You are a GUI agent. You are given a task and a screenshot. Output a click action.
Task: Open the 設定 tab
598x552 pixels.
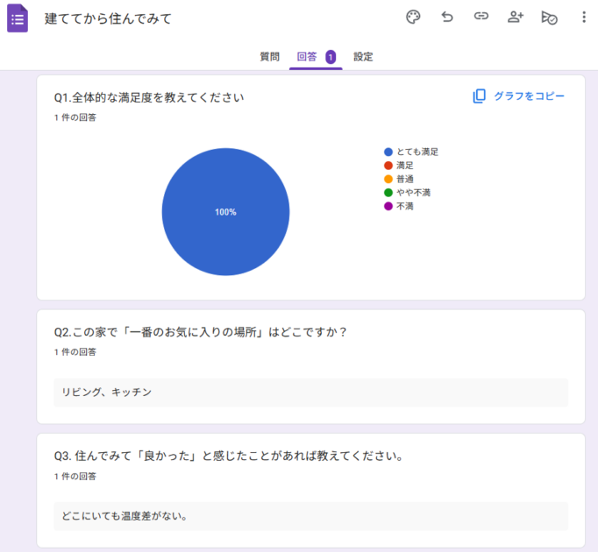coord(363,57)
